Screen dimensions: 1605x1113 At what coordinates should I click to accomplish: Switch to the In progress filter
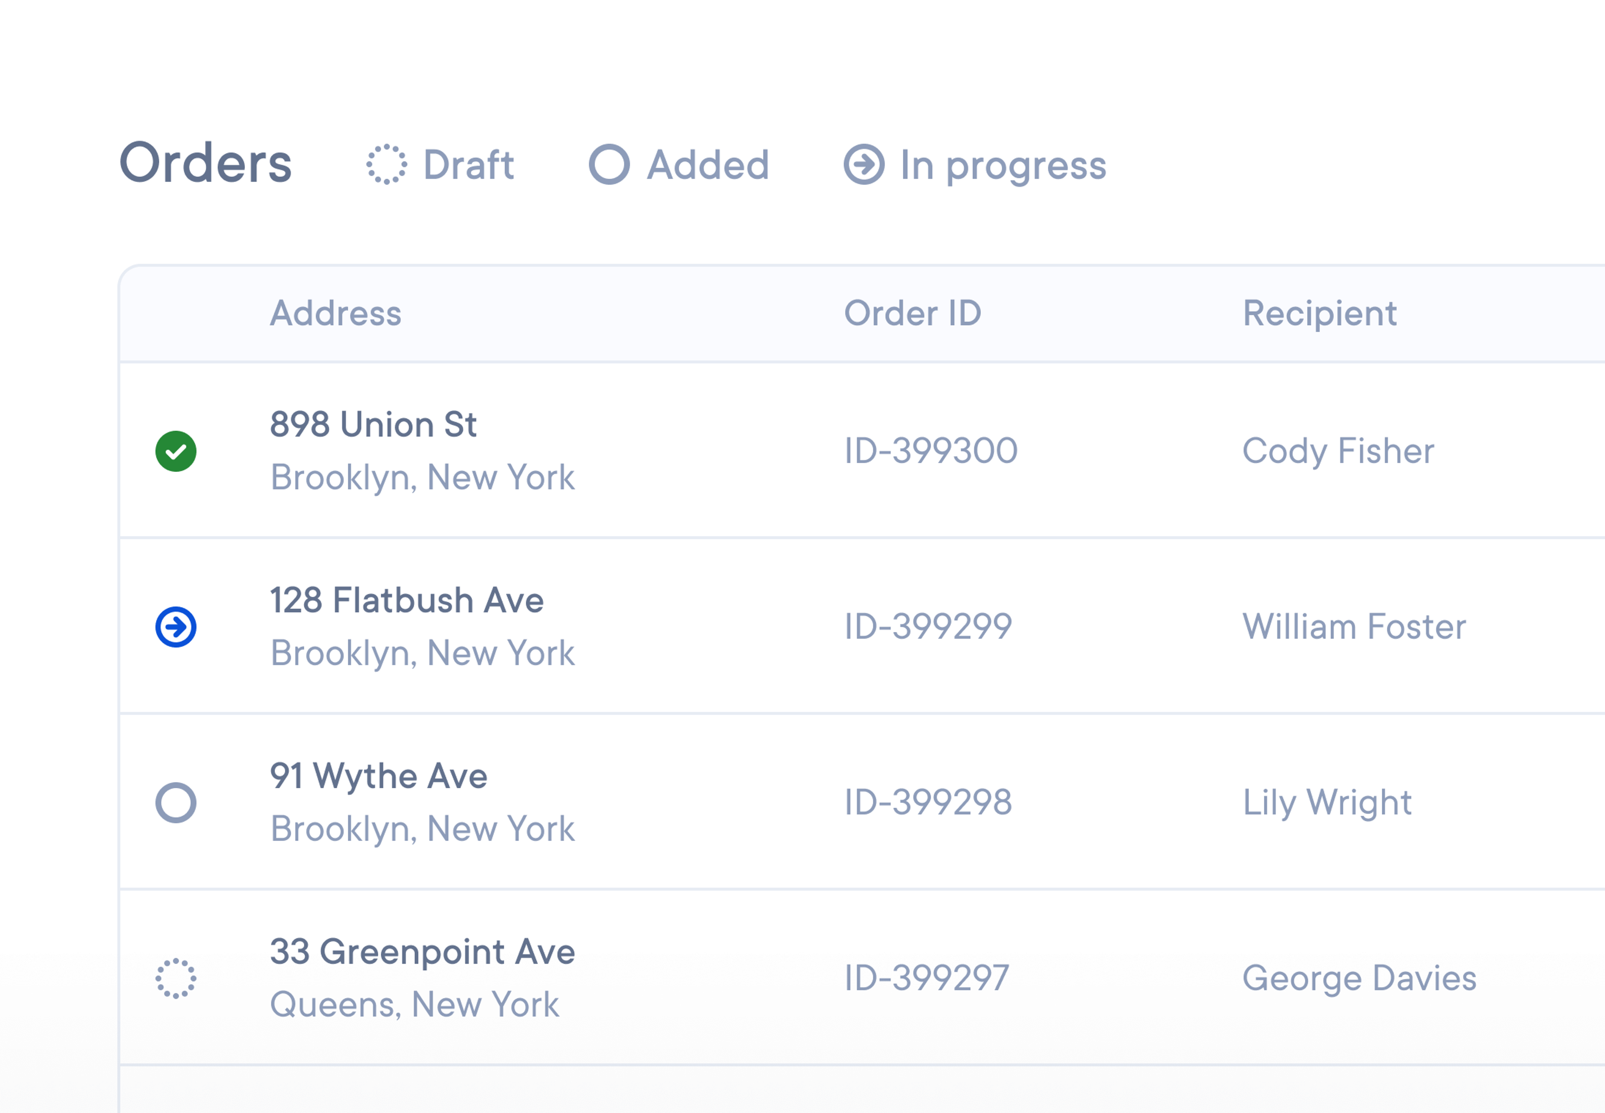[x=1002, y=165]
